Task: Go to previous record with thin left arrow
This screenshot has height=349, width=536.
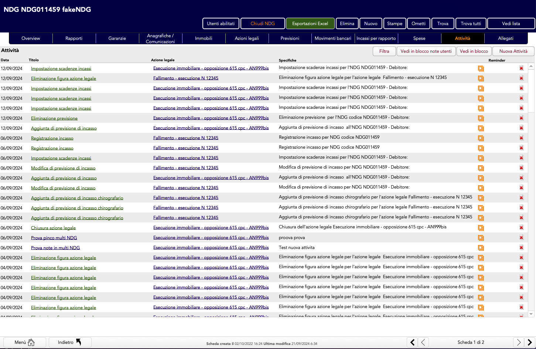Action: coord(423,342)
